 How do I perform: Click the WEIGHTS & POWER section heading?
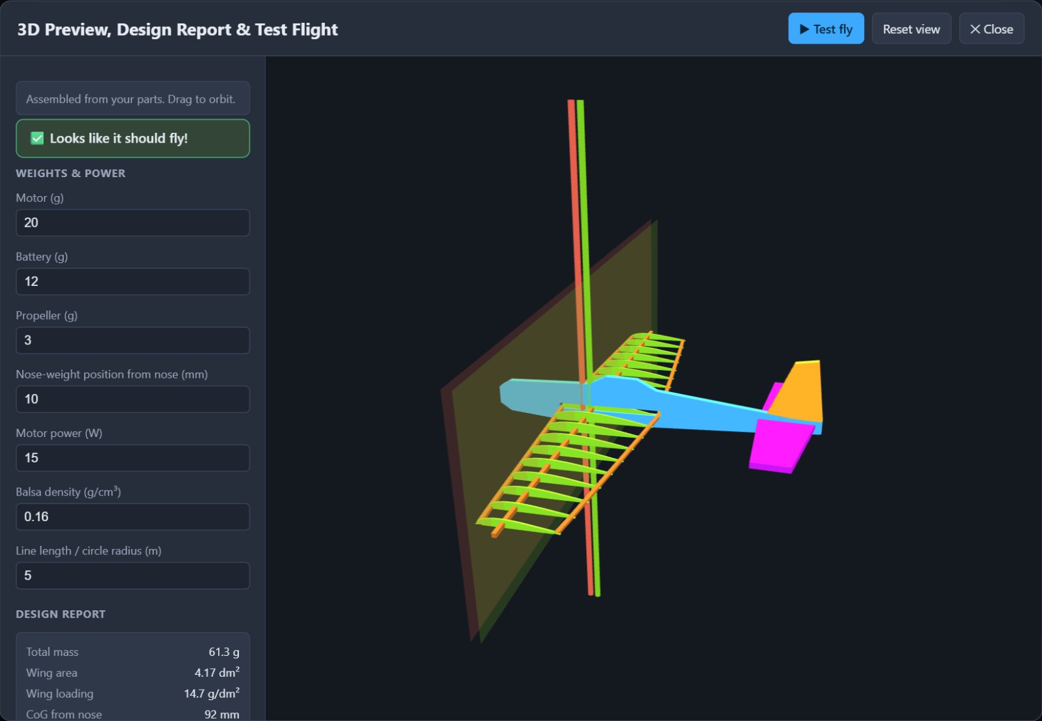70,173
